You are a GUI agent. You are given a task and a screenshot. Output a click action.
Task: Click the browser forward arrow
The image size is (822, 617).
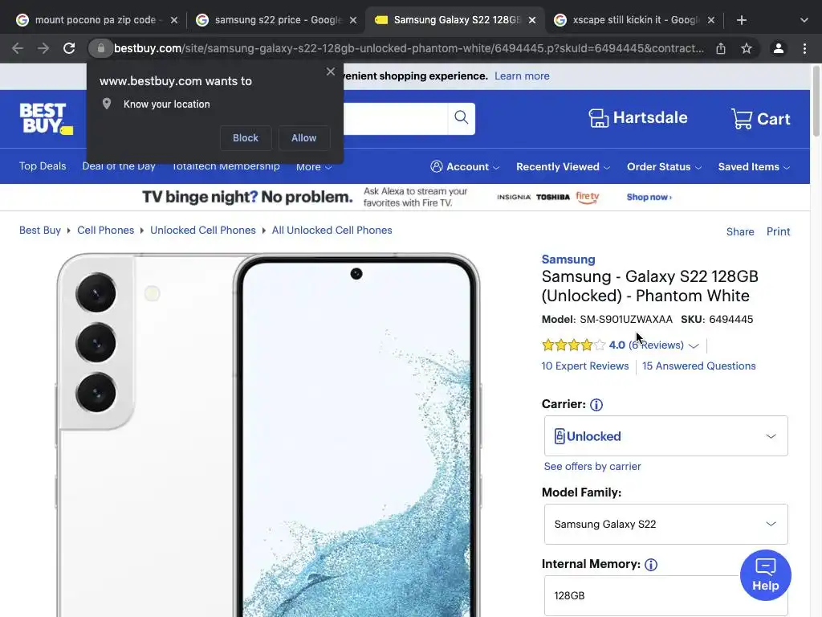coord(43,48)
